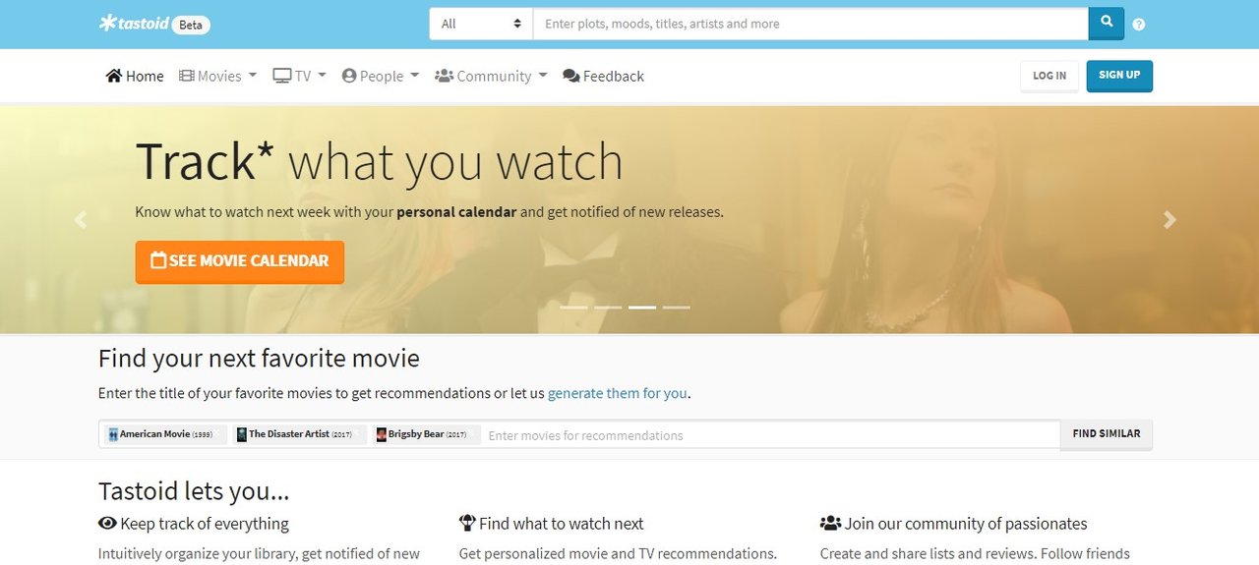Click the 'Find what to watch next' heading
Viewport: 1259px width, 565px height.
pos(552,524)
